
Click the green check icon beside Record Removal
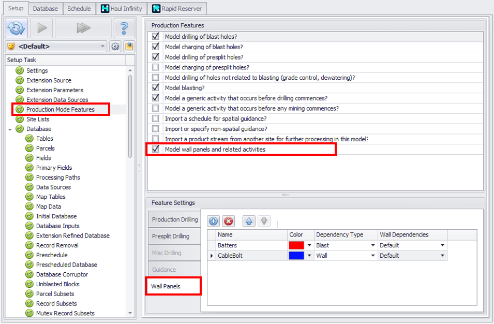point(29,245)
